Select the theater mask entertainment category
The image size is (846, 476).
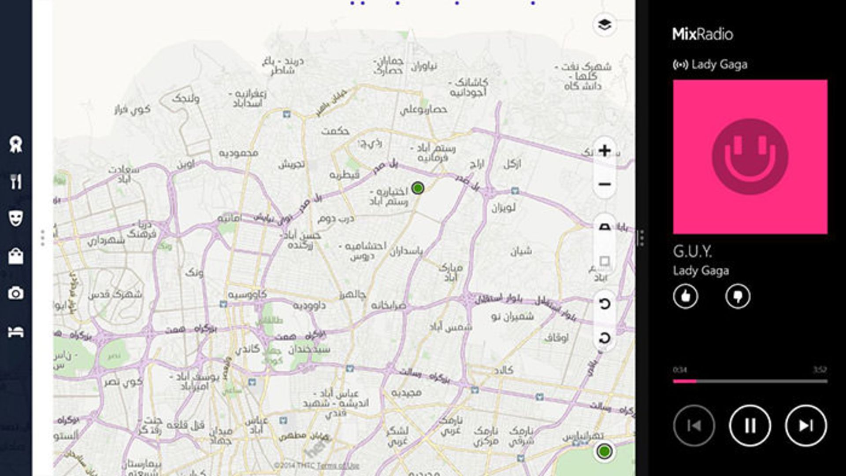[16, 218]
